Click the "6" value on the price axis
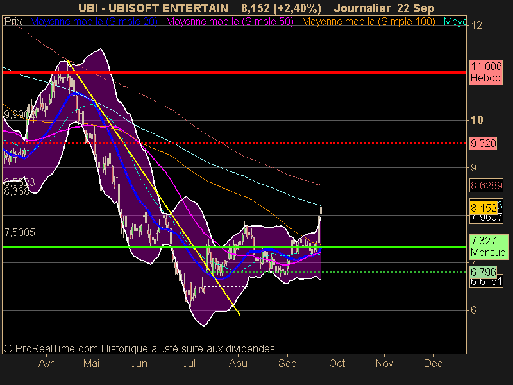 473,310
